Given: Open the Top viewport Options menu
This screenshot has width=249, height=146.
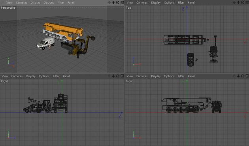Looking at the screenshot, I should pyautogui.click(x=169, y=2).
